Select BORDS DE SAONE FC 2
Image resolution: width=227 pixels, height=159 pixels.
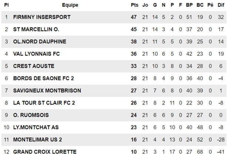click(44, 78)
